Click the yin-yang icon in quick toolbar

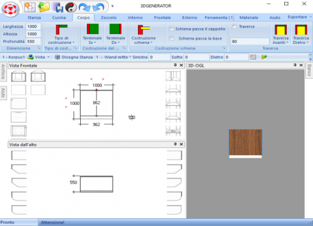point(71,7)
